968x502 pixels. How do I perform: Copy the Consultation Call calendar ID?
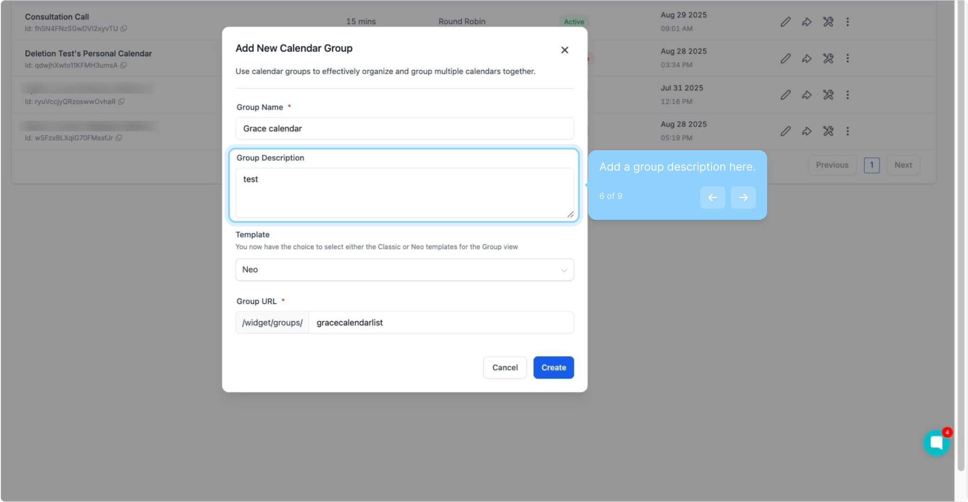[x=124, y=29]
